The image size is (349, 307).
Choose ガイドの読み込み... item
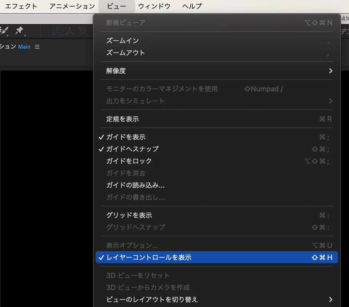coord(217,185)
